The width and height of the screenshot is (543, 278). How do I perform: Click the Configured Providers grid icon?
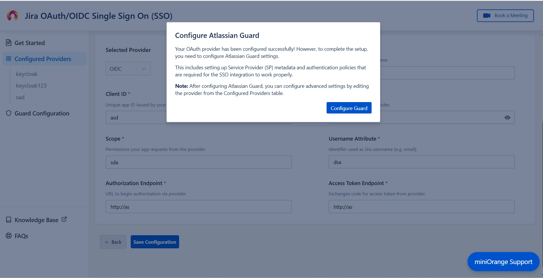point(9,58)
